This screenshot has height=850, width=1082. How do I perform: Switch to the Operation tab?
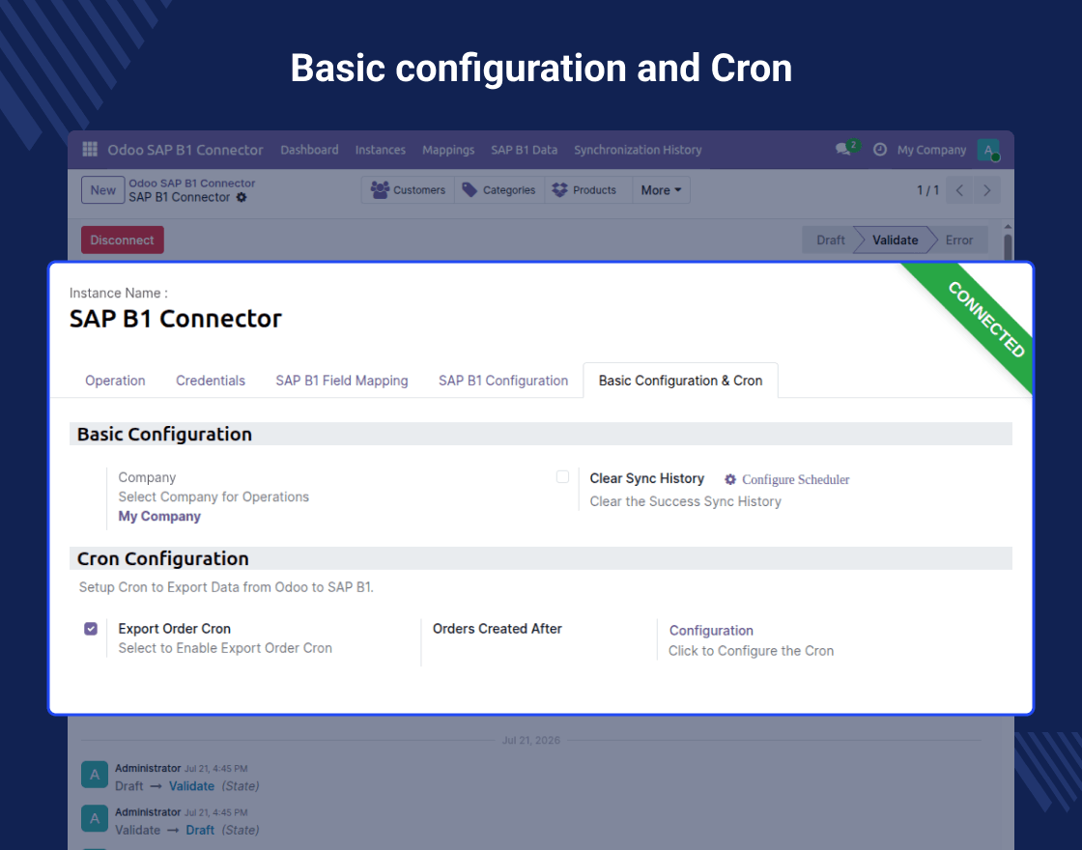(115, 381)
